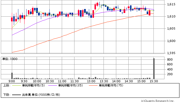Click the 1,600 price axis label
This screenshot has width=180, height=102.
171,41
